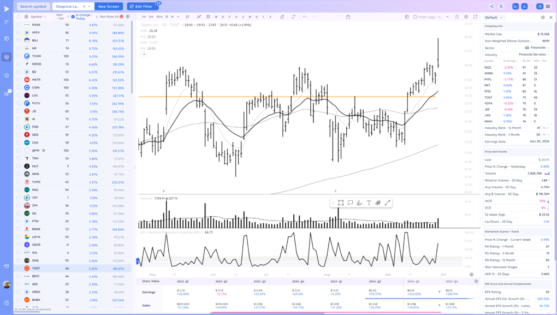
Task: Open the comment callout tool
Action: [x=350, y=203]
